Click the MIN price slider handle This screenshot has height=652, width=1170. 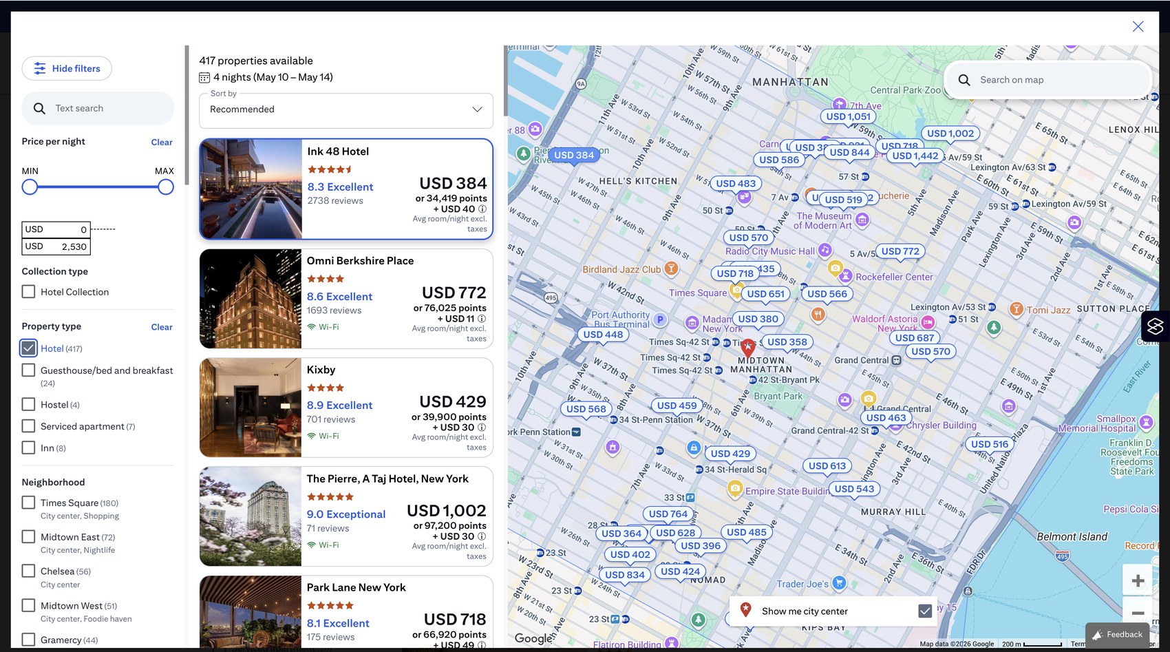point(30,187)
